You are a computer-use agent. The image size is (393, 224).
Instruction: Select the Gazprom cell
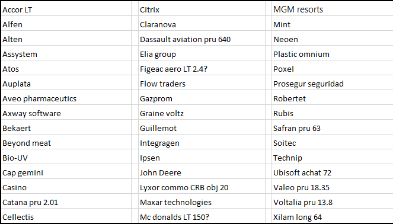pyautogui.click(x=202, y=98)
